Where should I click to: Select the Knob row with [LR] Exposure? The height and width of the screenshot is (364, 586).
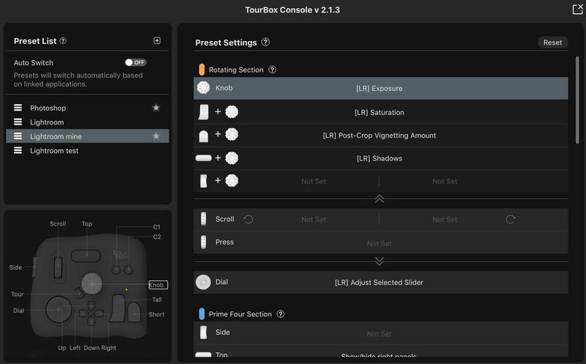(x=380, y=88)
